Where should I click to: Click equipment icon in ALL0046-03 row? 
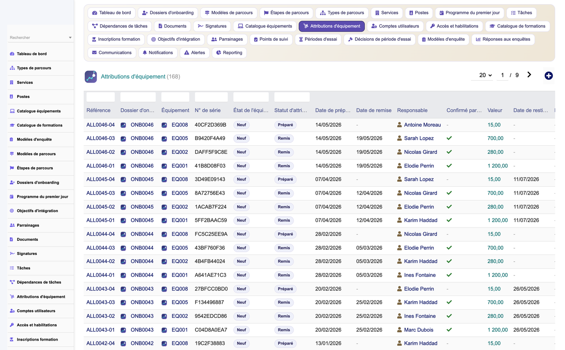164,139
